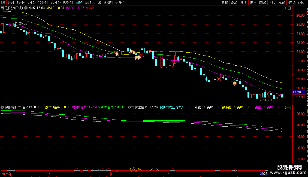Image resolution: width=308 pixels, height=177 pixels.
Task: Expand 股朋指标网 sub-indicator dropdown circle
Action: pos(2,107)
